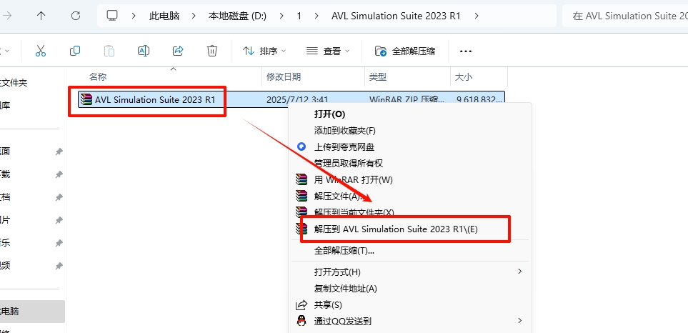Go to folder 1 breadcrumb
Image resolution: width=688 pixels, height=333 pixels.
(299, 16)
